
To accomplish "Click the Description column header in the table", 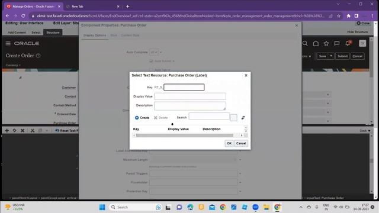I will click(x=211, y=129).
